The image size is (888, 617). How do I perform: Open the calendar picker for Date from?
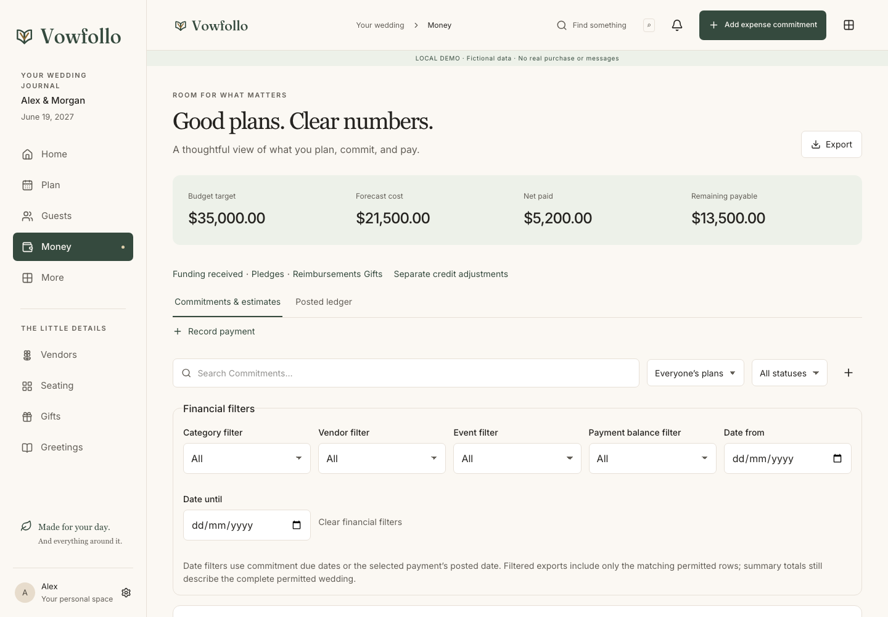click(837, 458)
